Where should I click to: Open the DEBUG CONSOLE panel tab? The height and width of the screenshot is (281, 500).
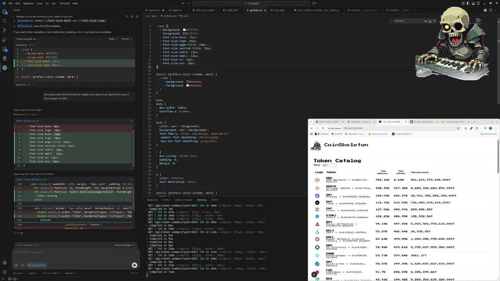pyautogui.click(x=184, y=200)
